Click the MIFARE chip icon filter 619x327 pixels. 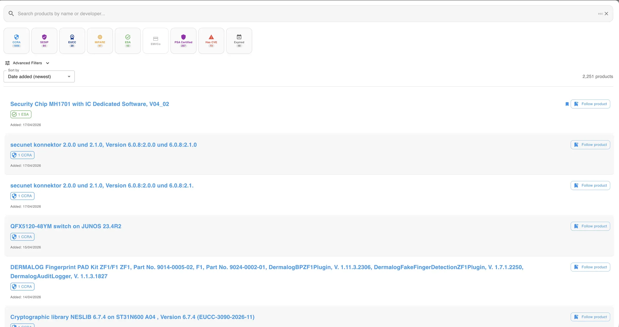100,37
